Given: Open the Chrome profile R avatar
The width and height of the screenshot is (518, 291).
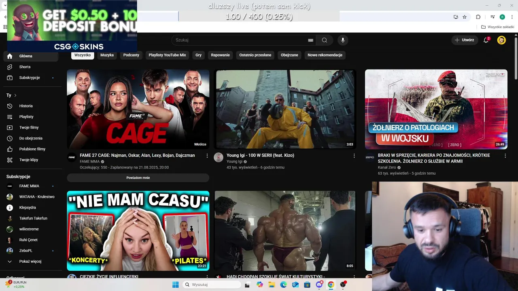Looking at the screenshot, I should tap(502, 17).
